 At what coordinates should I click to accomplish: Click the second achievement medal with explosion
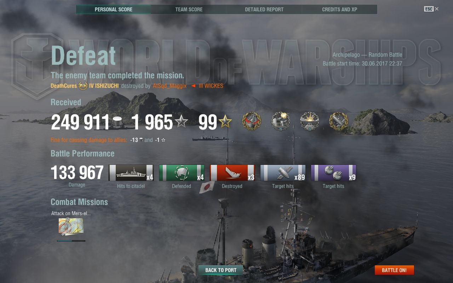tap(281, 121)
